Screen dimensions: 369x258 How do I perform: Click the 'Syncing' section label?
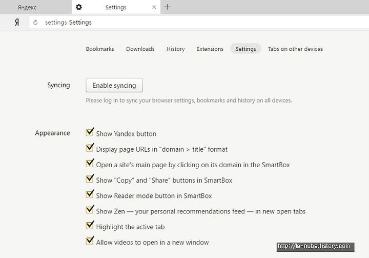pos(58,85)
